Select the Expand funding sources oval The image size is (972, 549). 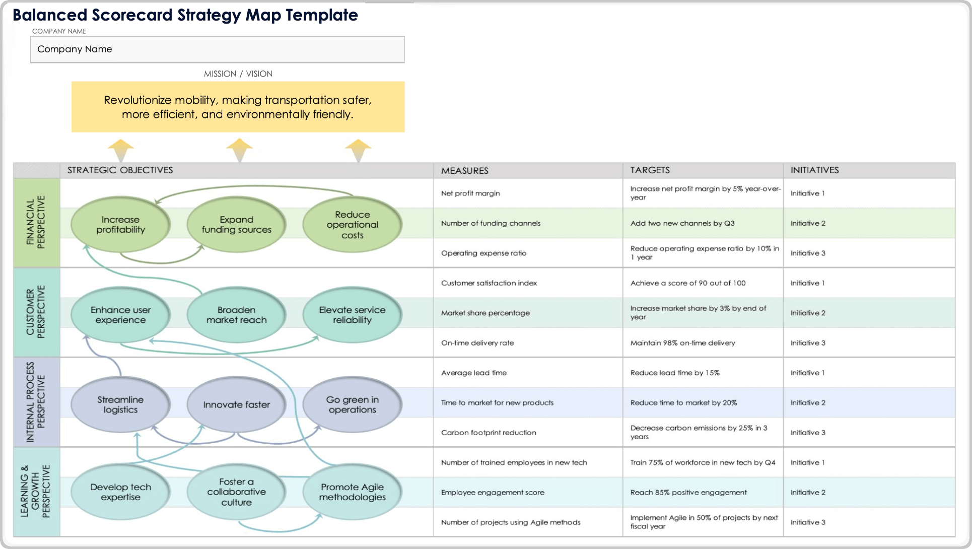236,225
